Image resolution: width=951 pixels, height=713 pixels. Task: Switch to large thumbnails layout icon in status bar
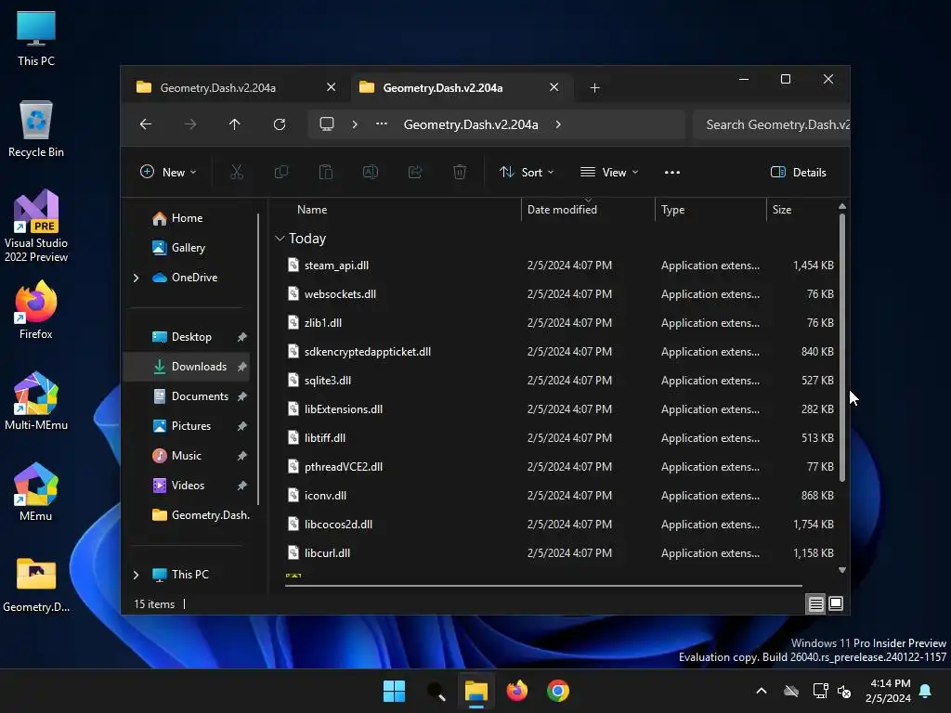pyautogui.click(x=836, y=603)
